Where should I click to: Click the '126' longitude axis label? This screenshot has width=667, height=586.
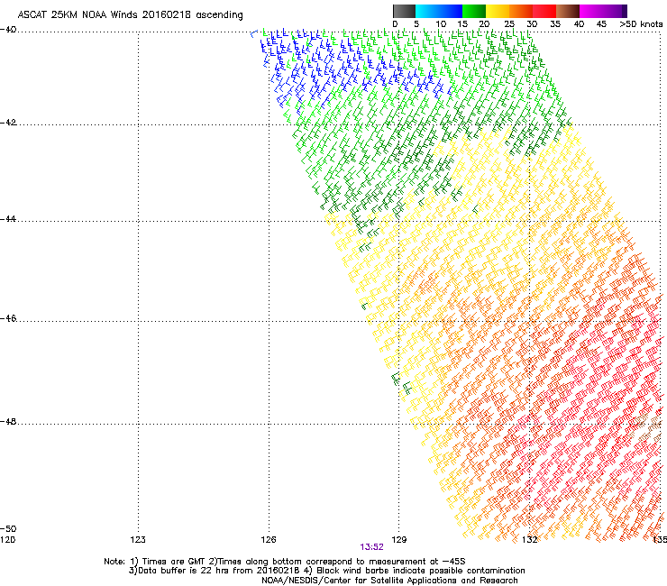click(269, 540)
